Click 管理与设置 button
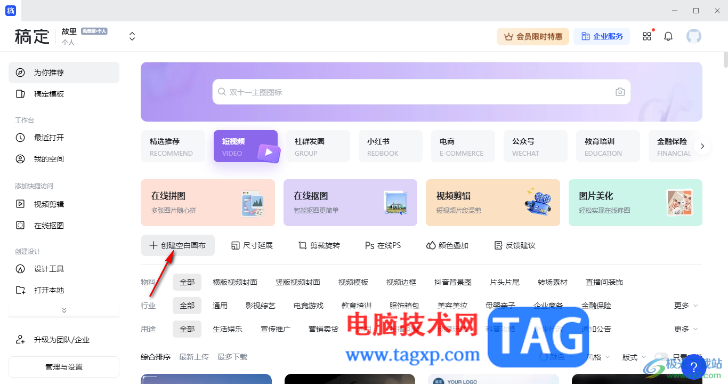 pyautogui.click(x=64, y=367)
